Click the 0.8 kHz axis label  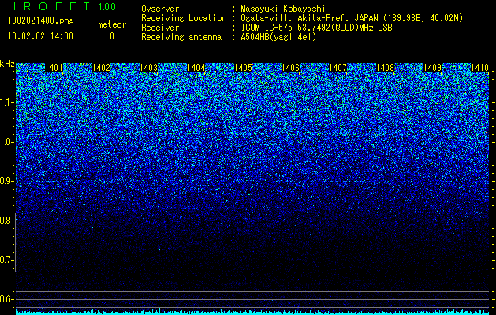(x=7, y=220)
